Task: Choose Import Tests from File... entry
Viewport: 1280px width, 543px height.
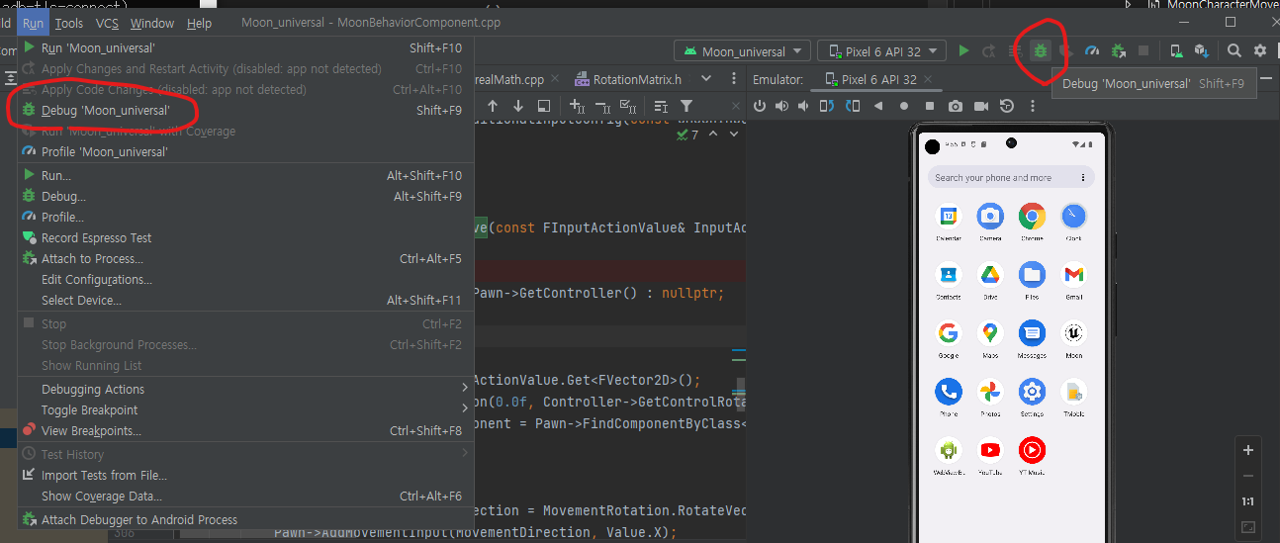Action: tap(245, 475)
